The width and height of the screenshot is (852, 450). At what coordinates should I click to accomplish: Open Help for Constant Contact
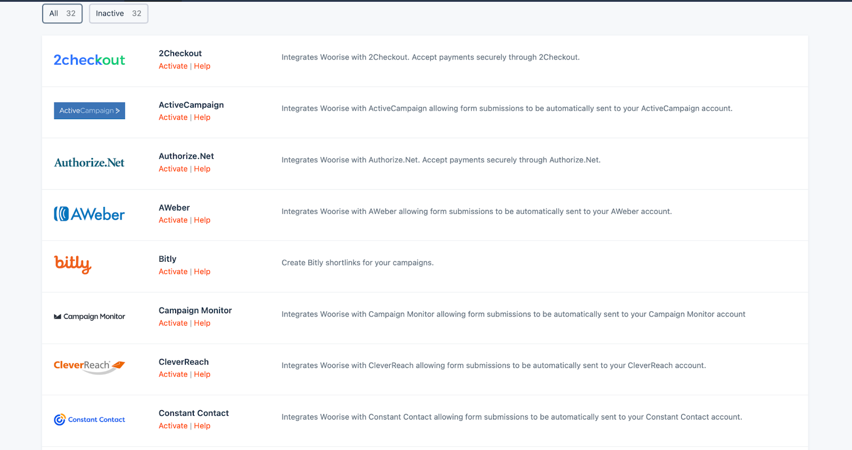point(202,426)
